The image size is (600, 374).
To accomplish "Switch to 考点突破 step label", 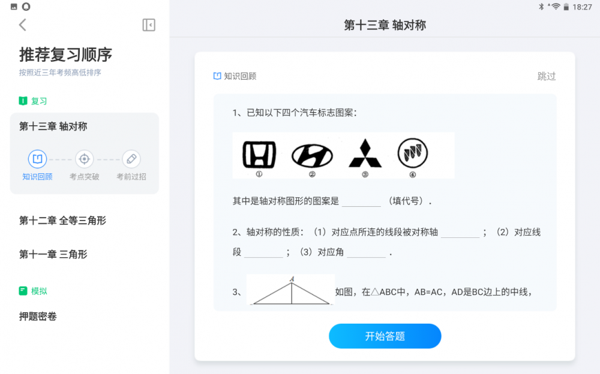I will pos(84,177).
